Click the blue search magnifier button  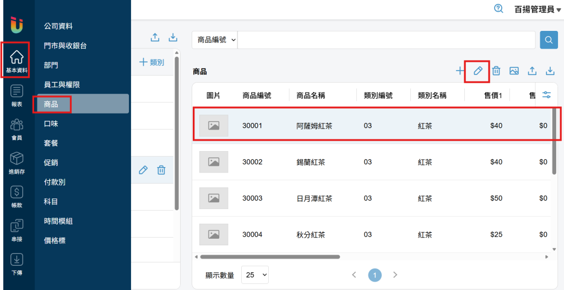549,40
